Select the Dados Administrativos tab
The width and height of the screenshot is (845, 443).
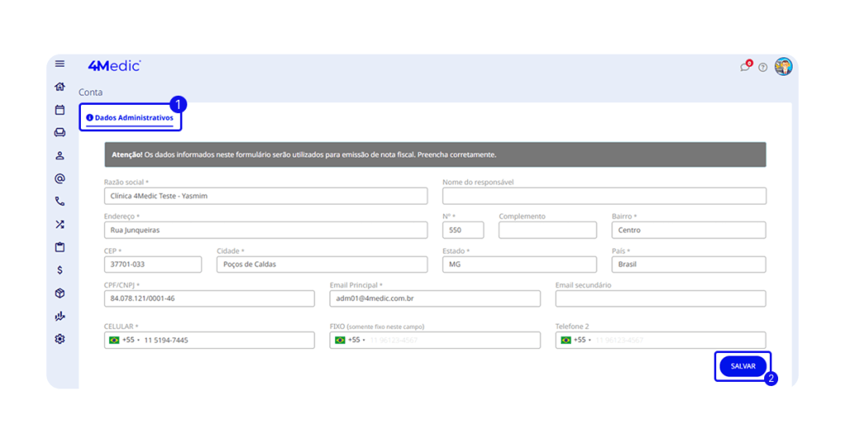130,118
